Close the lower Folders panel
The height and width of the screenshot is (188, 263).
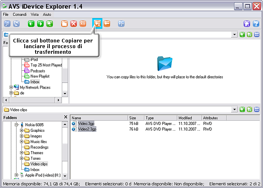coord(66,117)
